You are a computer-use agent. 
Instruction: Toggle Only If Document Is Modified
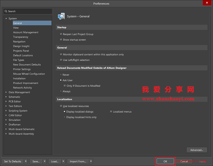pos(65,85)
